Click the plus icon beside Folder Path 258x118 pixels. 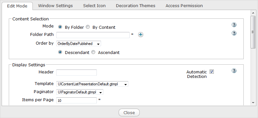point(140,35)
